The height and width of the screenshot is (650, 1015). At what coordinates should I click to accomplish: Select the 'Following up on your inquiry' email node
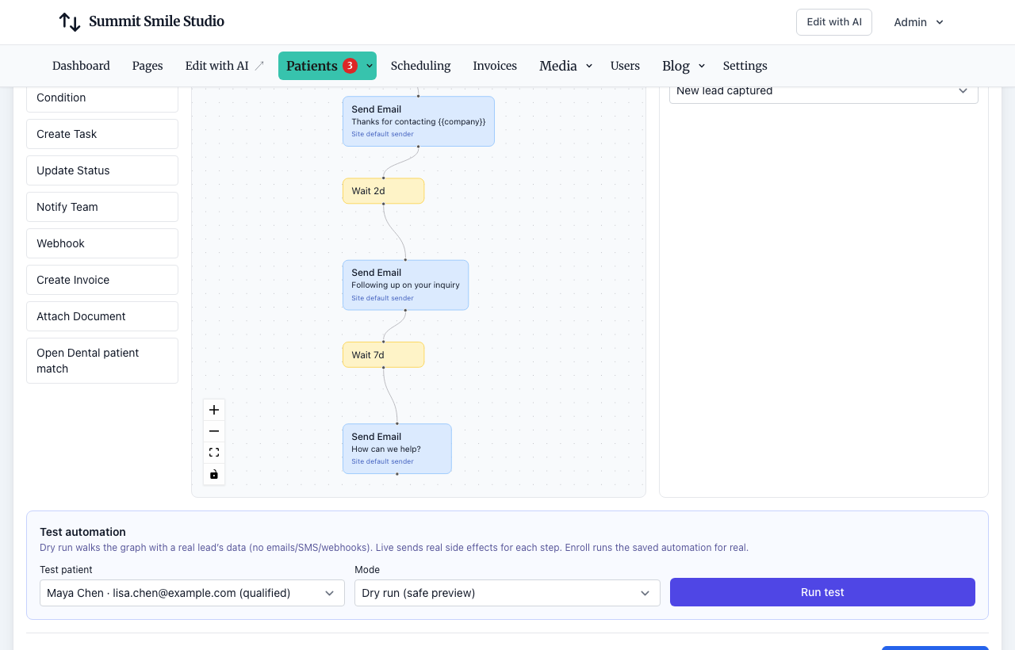pos(406,285)
